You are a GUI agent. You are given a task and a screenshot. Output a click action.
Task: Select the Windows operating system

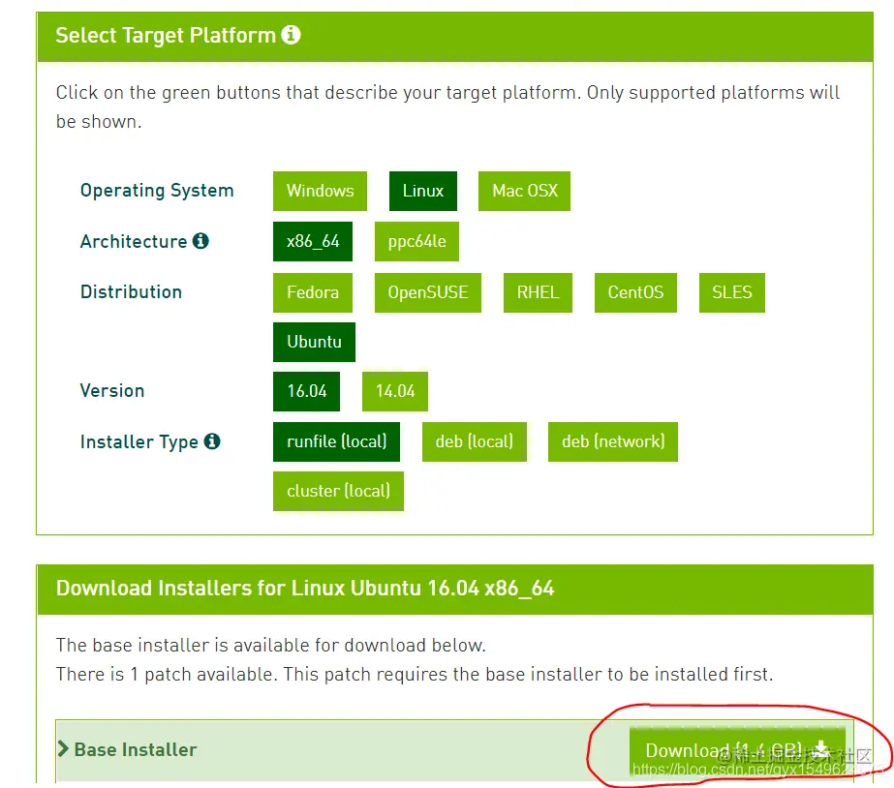coord(320,191)
